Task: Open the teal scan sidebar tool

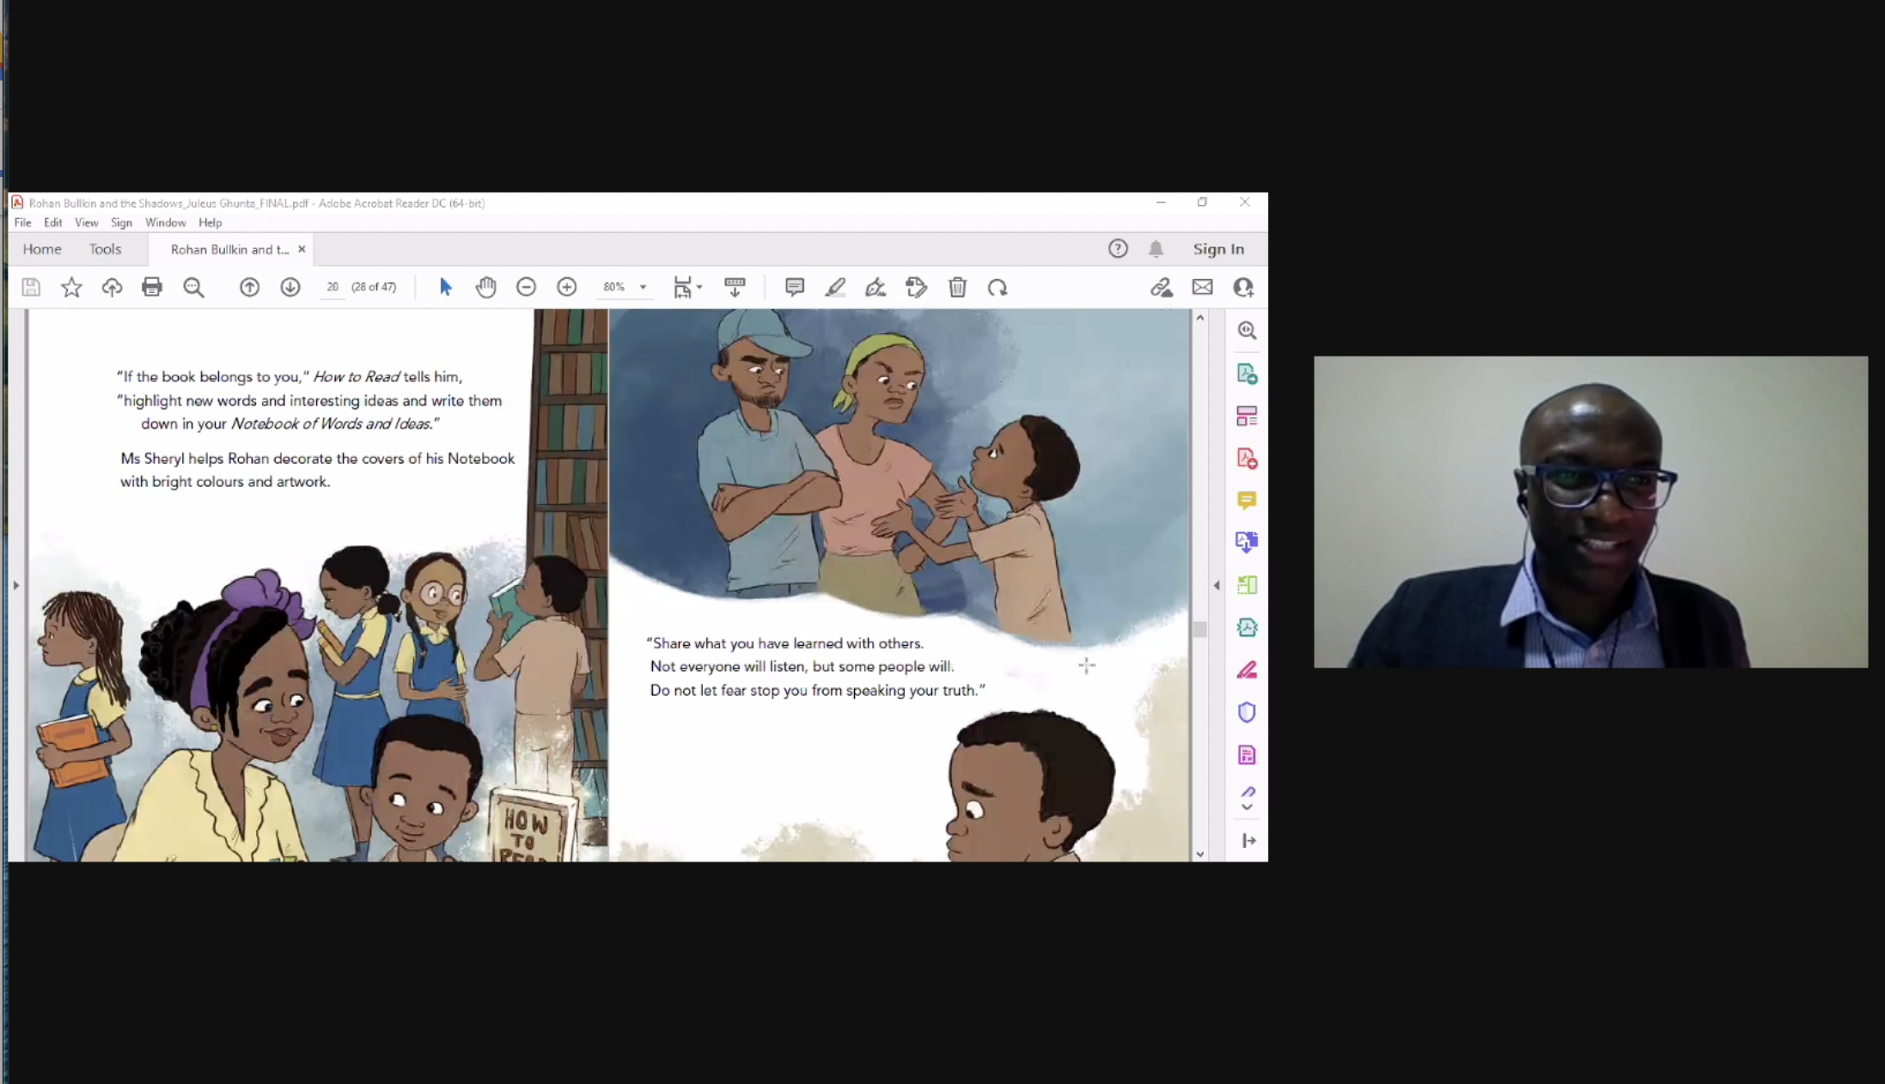Action: [1247, 627]
